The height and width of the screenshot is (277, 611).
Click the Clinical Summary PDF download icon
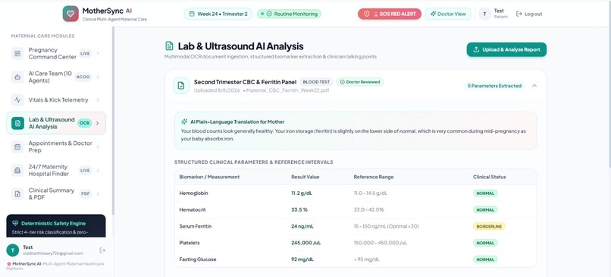pos(17,194)
